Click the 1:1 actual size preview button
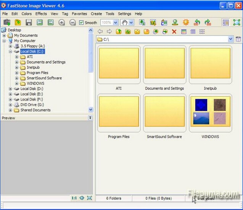 (x=74, y=198)
